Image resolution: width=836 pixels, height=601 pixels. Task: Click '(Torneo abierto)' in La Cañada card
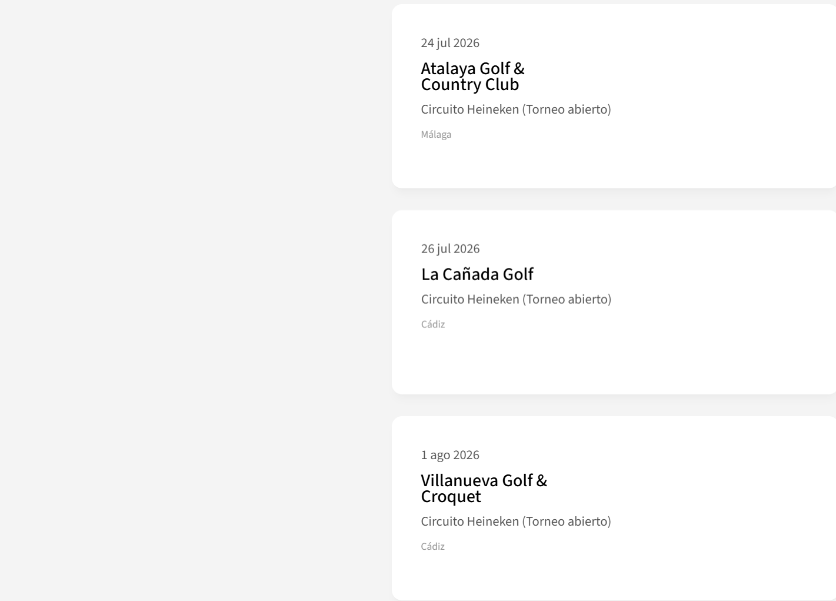tap(567, 300)
